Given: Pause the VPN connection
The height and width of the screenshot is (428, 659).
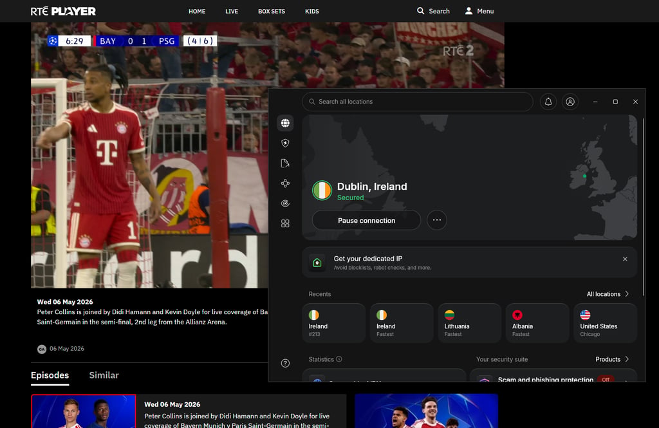Looking at the screenshot, I should (x=366, y=220).
